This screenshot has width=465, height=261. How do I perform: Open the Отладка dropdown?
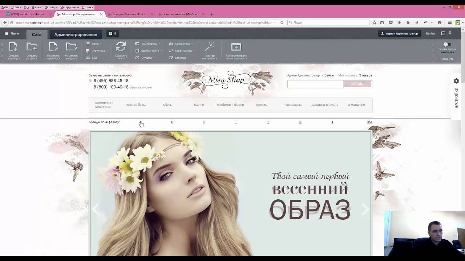pos(145,58)
